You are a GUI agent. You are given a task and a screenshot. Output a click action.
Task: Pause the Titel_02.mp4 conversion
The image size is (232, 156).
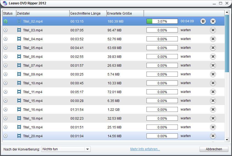(203, 21)
